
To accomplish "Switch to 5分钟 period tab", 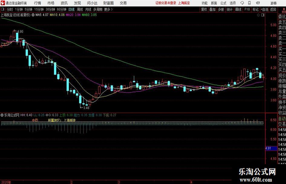I will point(28,9).
